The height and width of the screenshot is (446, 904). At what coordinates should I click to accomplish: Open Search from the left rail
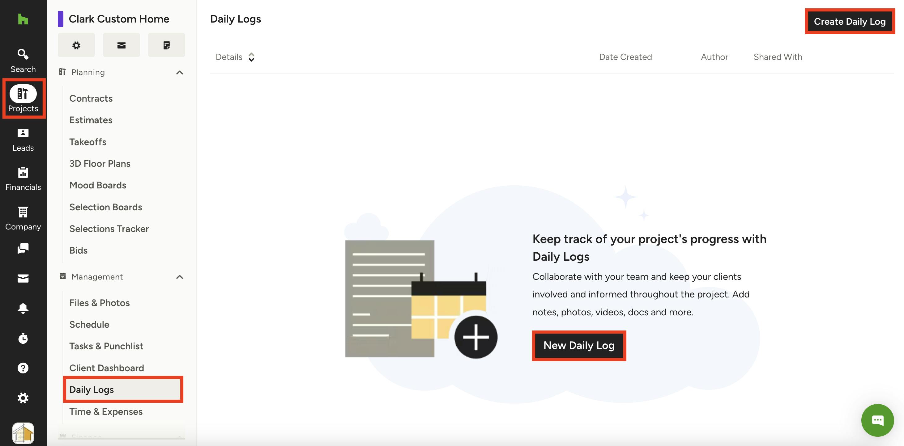click(23, 60)
